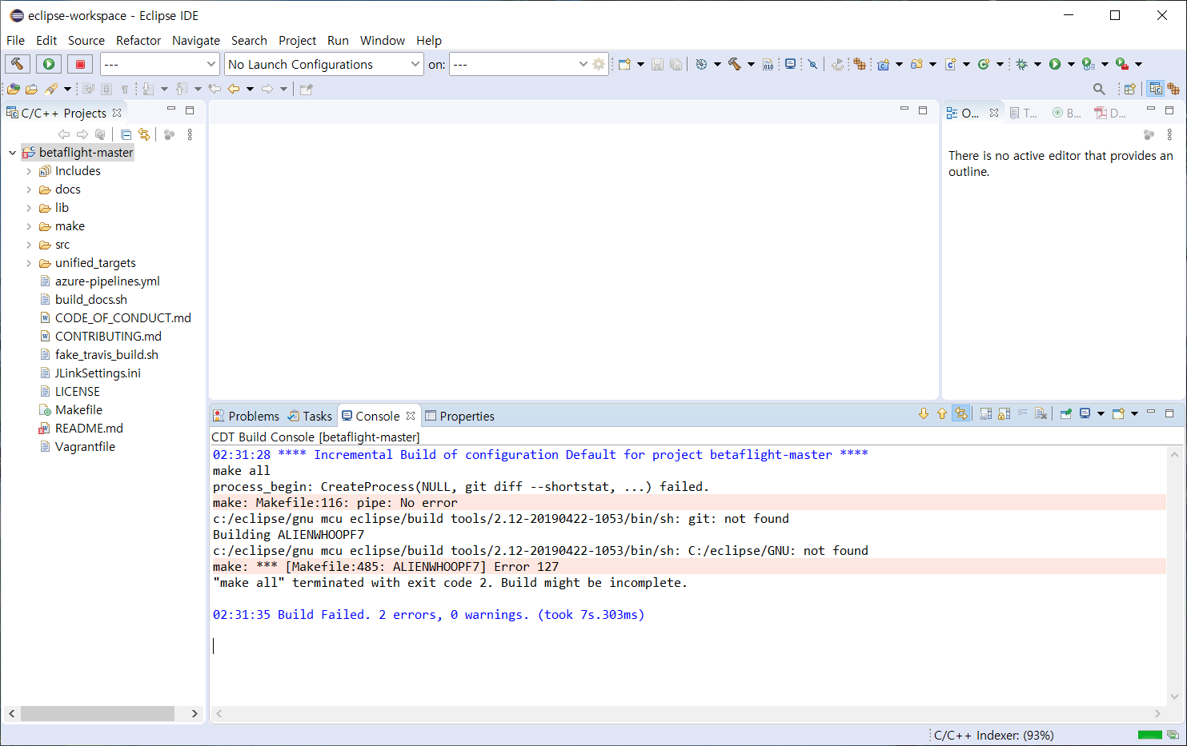Select the Makefile in project tree
1187x746 pixels.
pos(78,410)
